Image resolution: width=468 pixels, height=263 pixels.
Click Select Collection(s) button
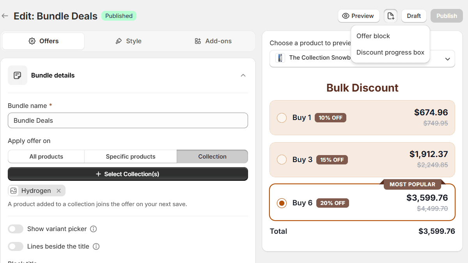[x=128, y=174]
